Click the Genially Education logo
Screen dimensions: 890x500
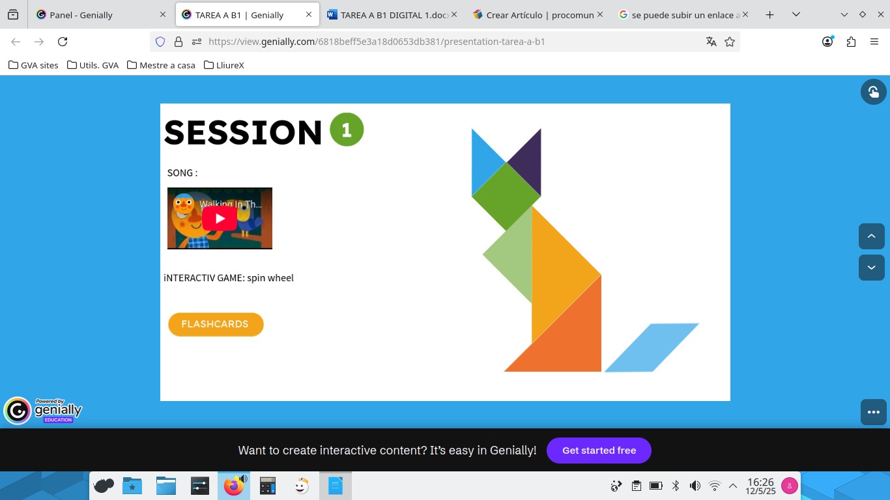[44, 411]
